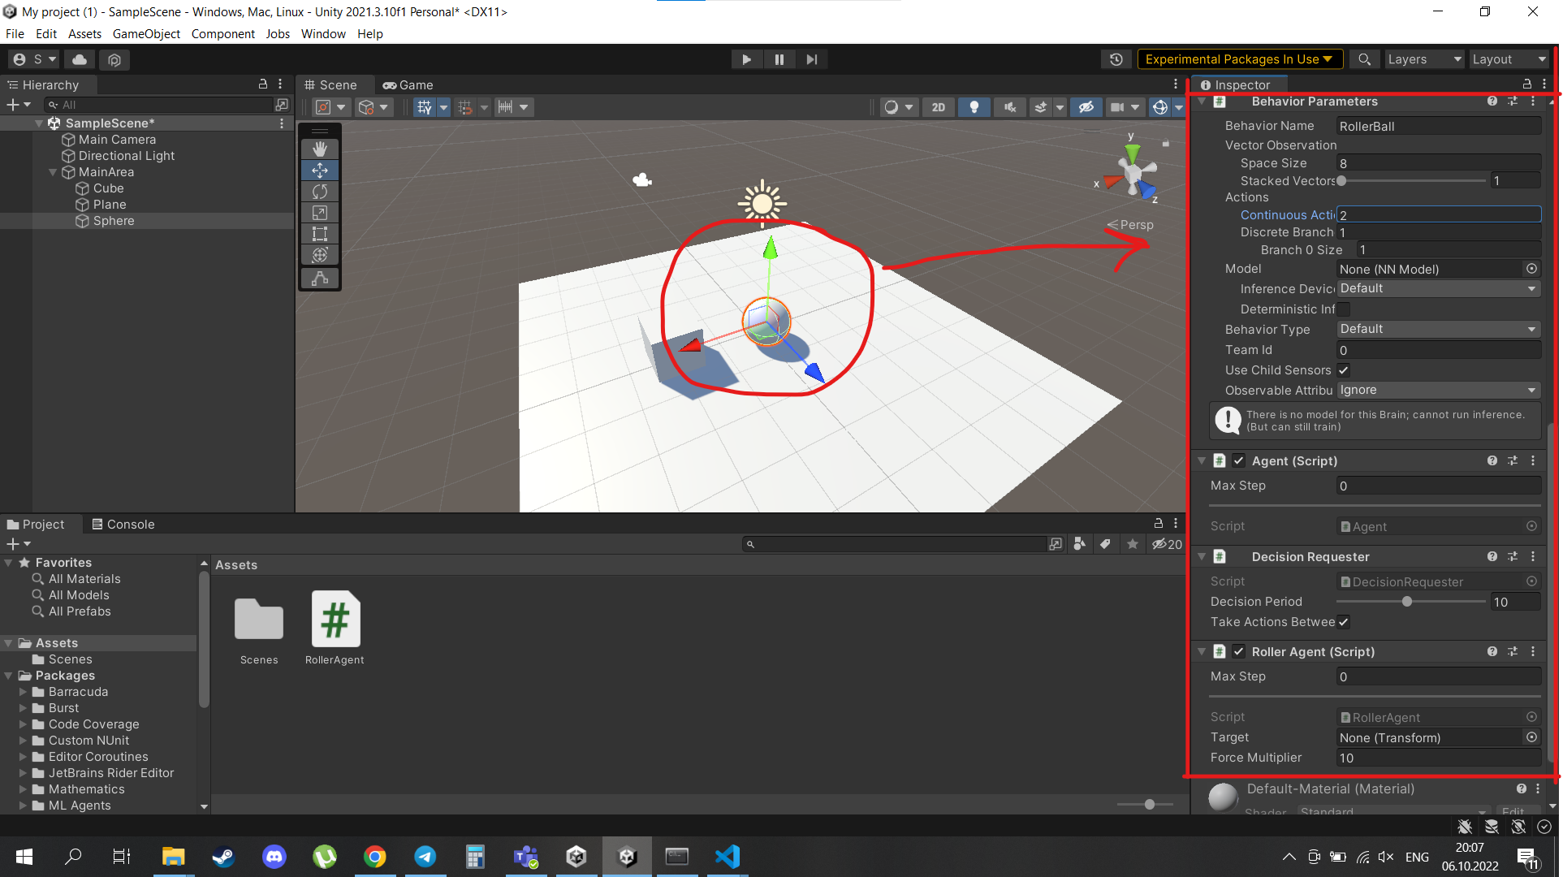Open the Behavior Type dropdown
Image resolution: width=1563 pixels, height=877 pixels.
pos(1437,329)
